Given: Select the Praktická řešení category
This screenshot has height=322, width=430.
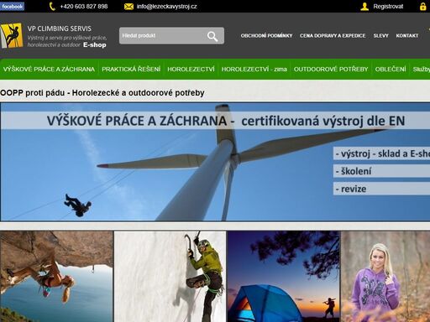Looking at the screenshot, I should [x=131, y=69].
